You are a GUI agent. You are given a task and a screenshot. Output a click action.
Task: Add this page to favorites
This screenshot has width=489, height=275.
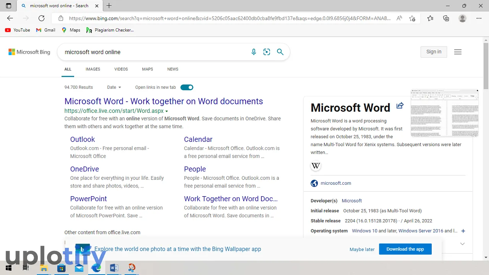pos(412,18)
